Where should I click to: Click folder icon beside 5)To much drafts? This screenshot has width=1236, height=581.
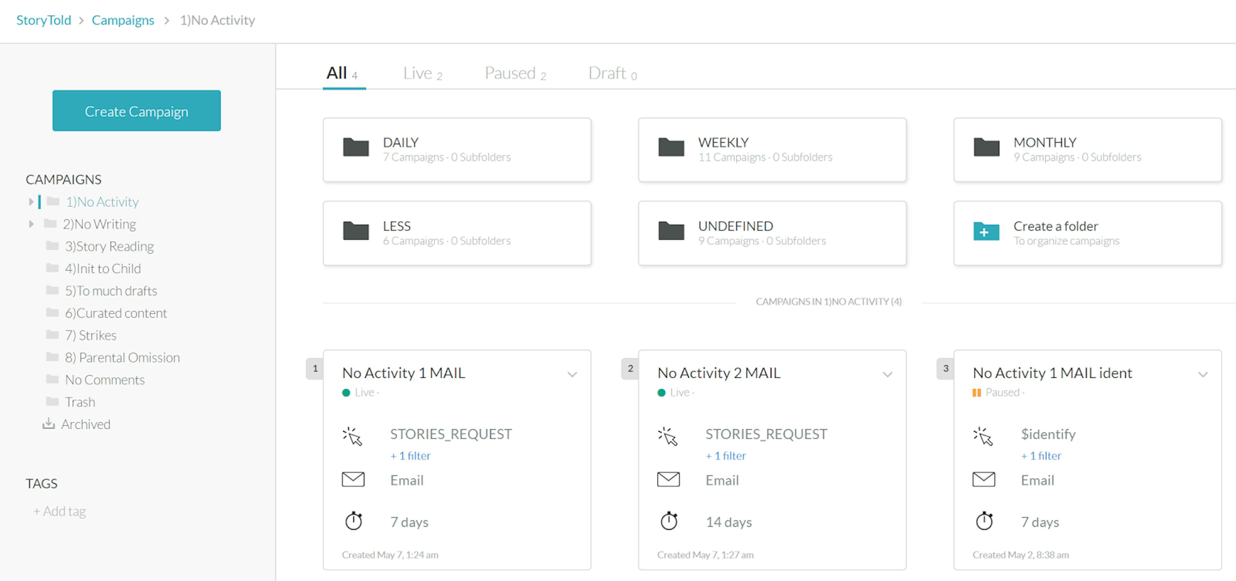[52, 290]
